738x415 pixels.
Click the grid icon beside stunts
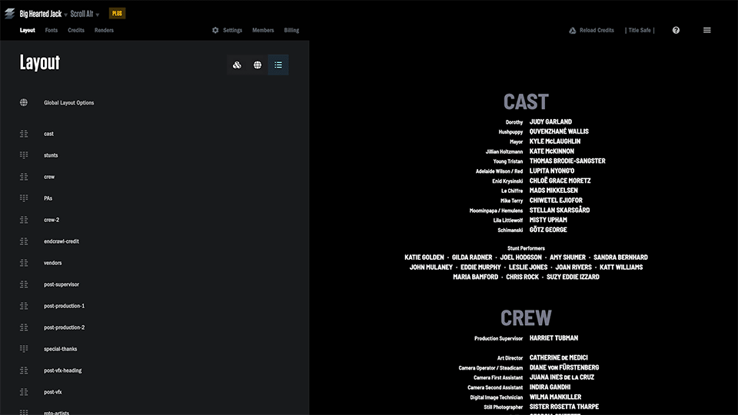click(x=24, y=155)
